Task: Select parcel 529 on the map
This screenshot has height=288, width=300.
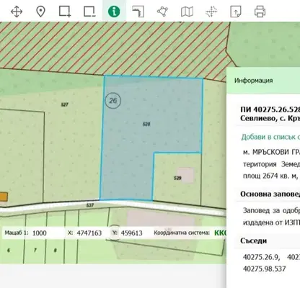Action: pyautogui.click(x=177, y=178)
